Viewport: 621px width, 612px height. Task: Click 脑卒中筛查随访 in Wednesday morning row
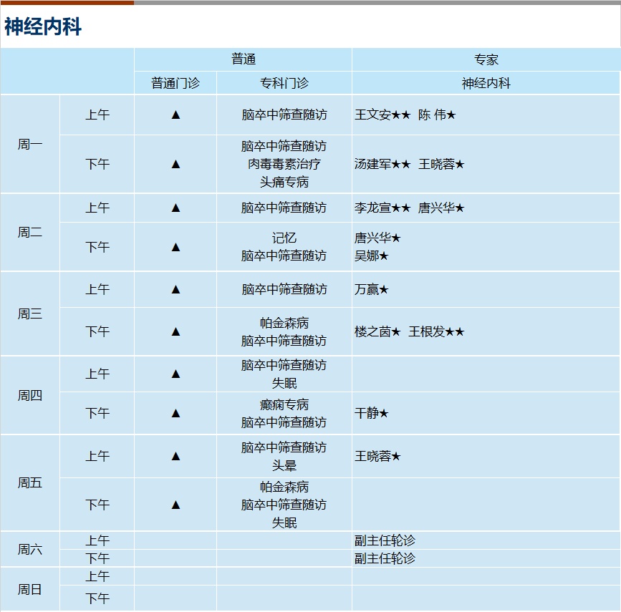[x=284, y=289]
